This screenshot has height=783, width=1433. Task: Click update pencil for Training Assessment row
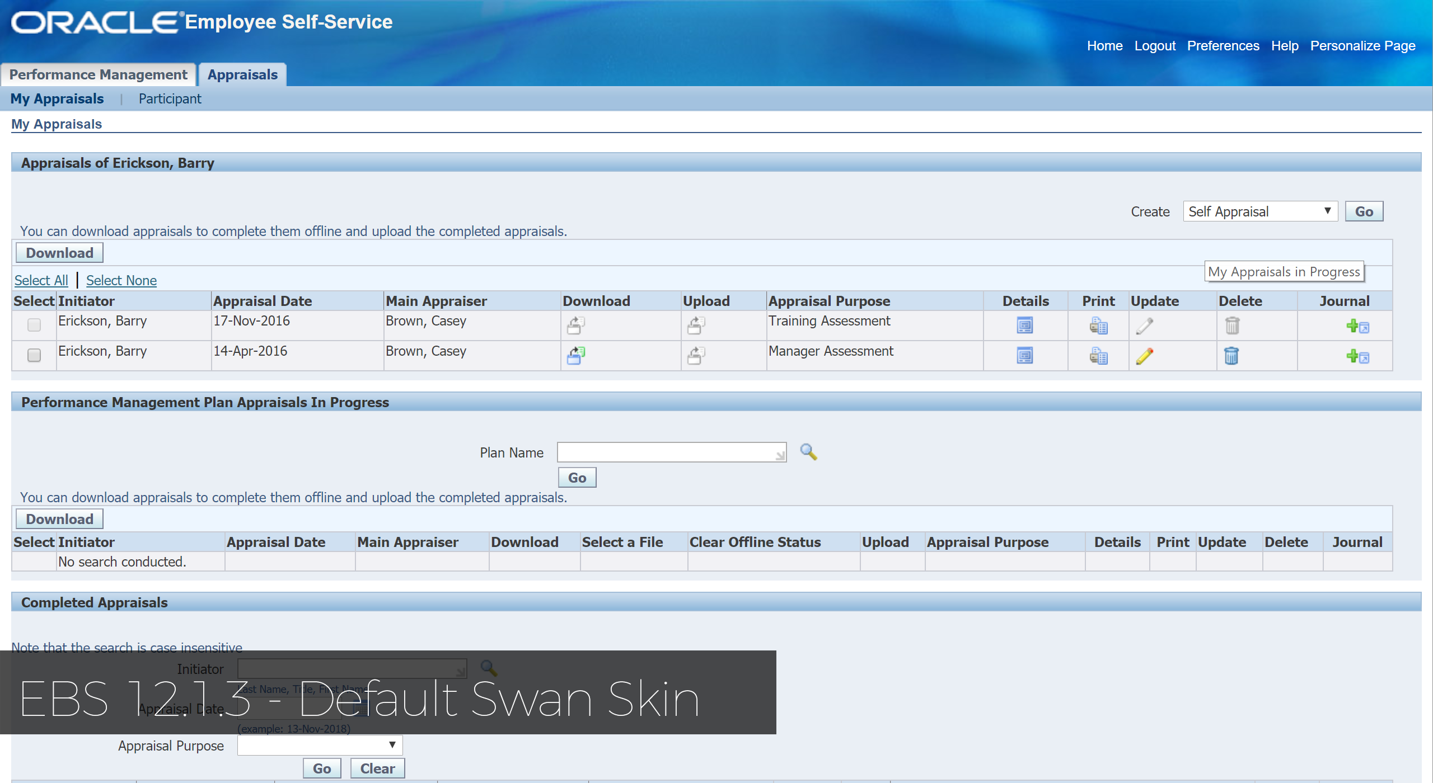point(1145,326)
